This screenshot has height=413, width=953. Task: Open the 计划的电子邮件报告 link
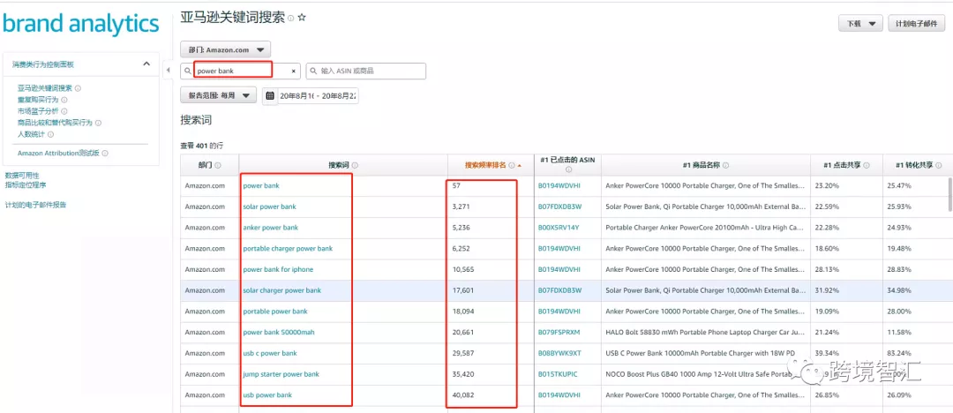(35, 205)
